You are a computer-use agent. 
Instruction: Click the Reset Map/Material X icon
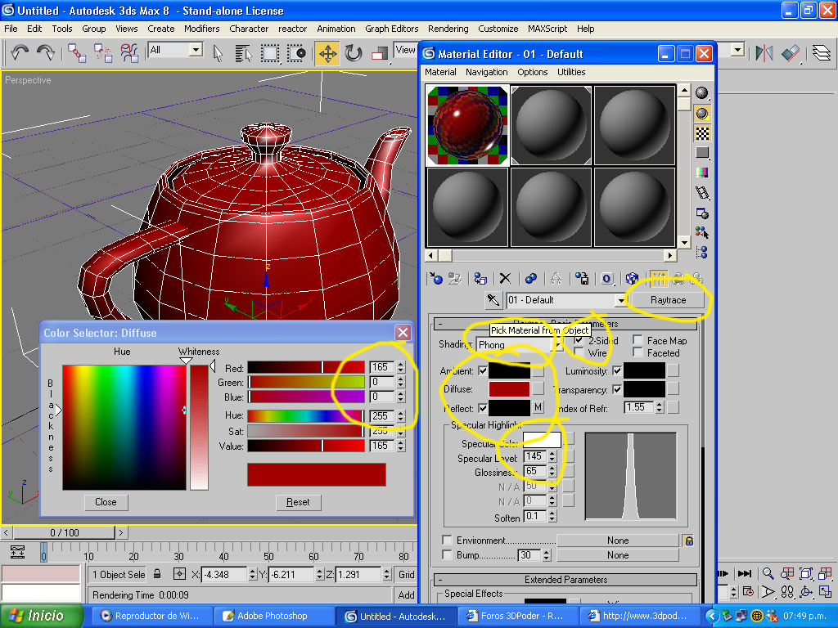click(505, 278)
